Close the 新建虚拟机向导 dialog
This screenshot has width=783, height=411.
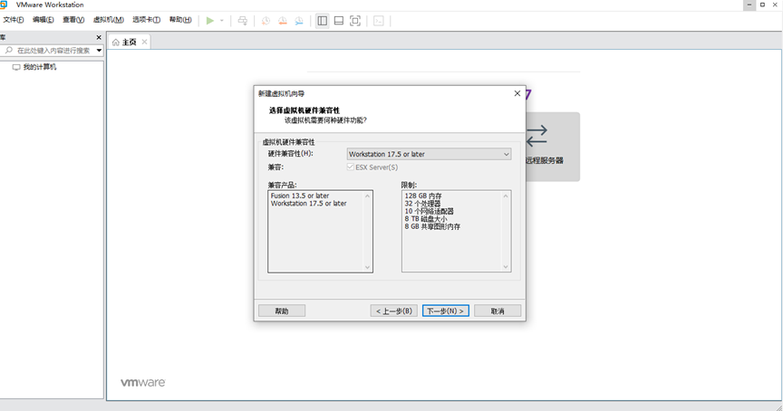[x=517, y=93]
